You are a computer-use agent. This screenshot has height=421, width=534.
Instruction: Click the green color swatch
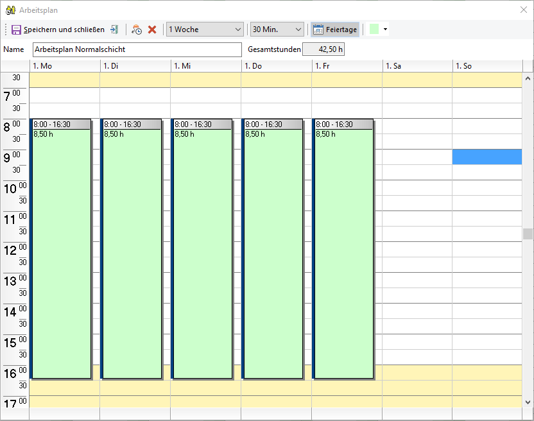[x=374, y=30]
